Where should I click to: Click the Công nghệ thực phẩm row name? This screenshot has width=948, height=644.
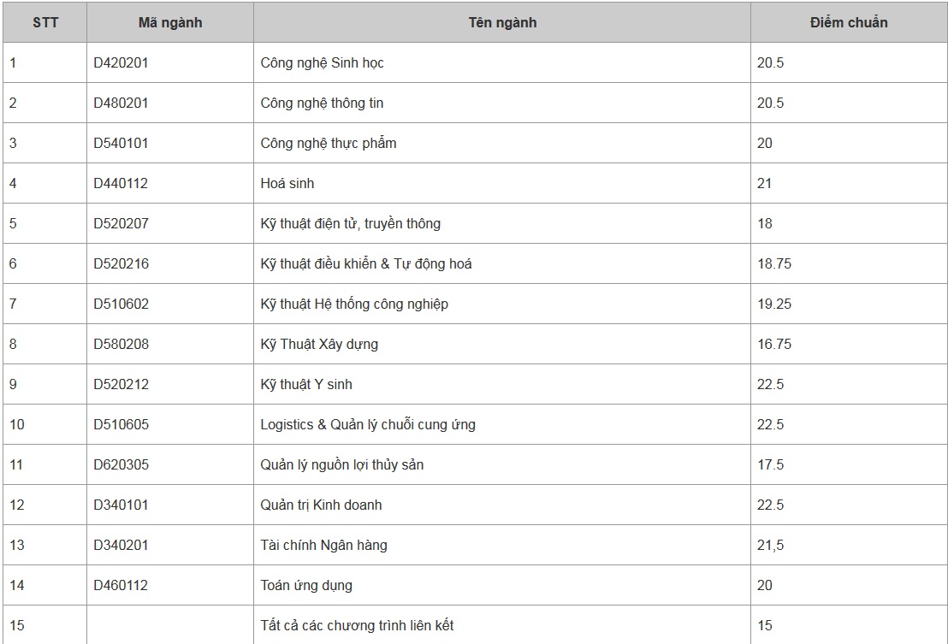329,144
